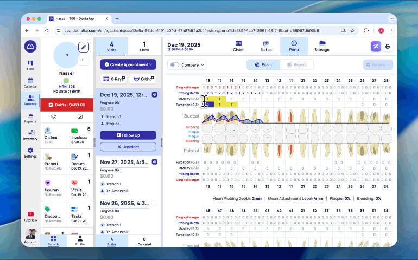This screenshot has width=418, height=260.
Task: Open the Inventory section icon
Action: (30, 134)
